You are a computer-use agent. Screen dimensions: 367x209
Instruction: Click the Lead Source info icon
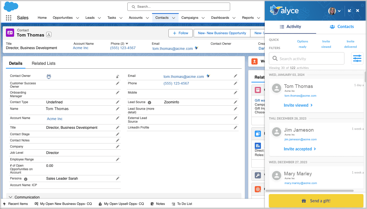click(x=149, y=102)
